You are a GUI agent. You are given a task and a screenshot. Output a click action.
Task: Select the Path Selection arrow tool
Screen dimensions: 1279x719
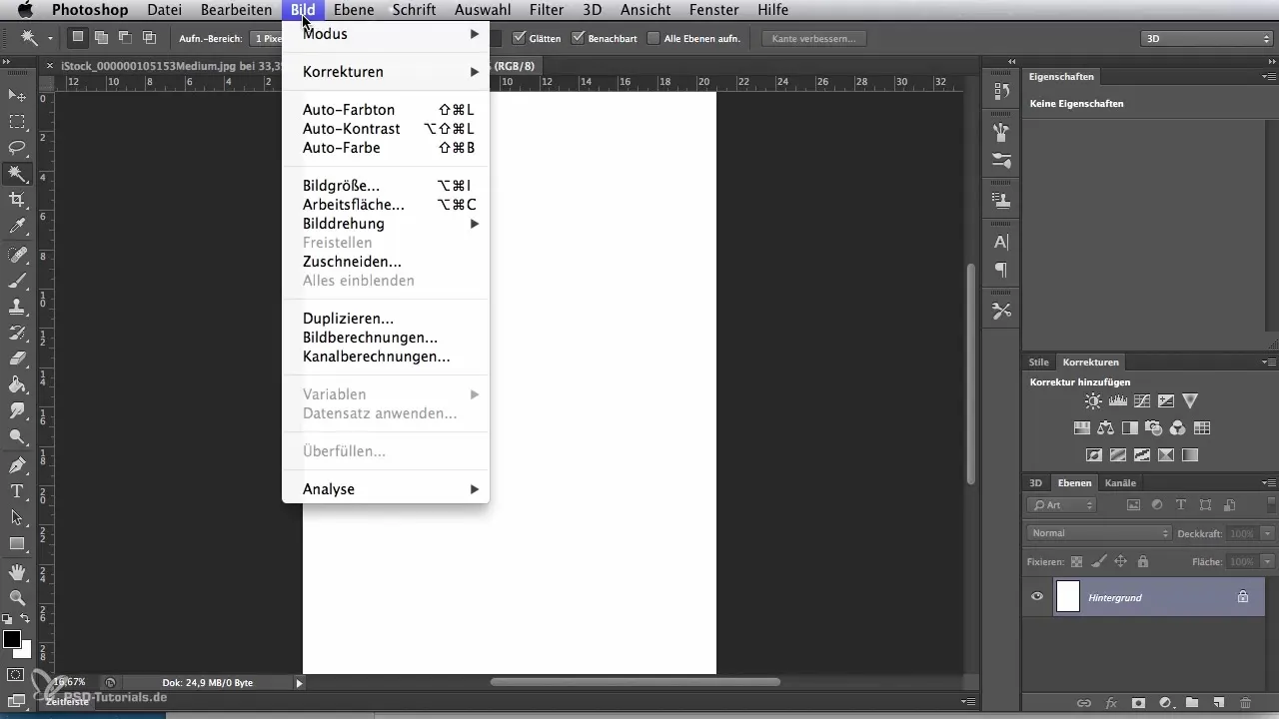(17, 517)
